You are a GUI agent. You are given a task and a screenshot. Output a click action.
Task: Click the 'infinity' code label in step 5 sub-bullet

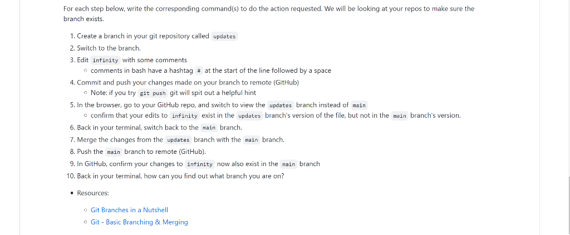click(x=185, y=116)
